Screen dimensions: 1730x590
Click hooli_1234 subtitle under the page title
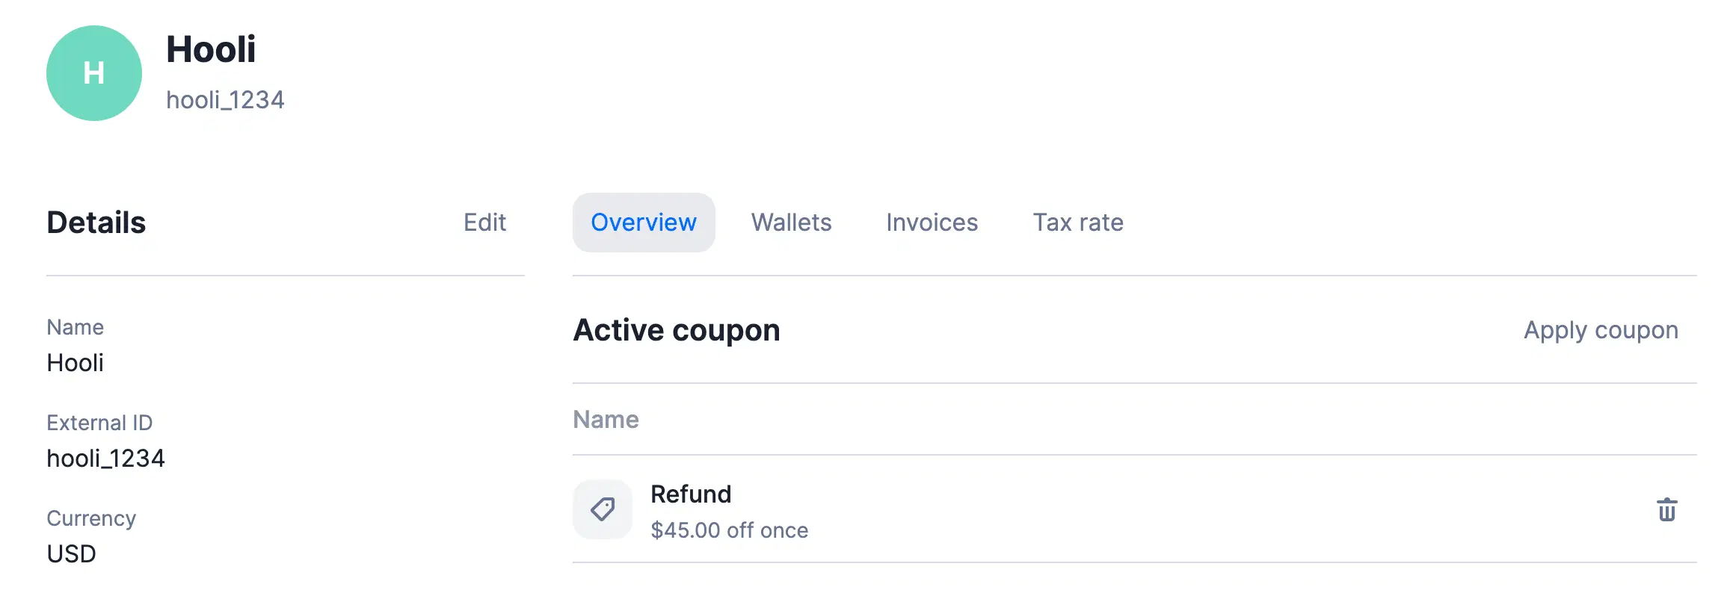[x=225, y=100]
